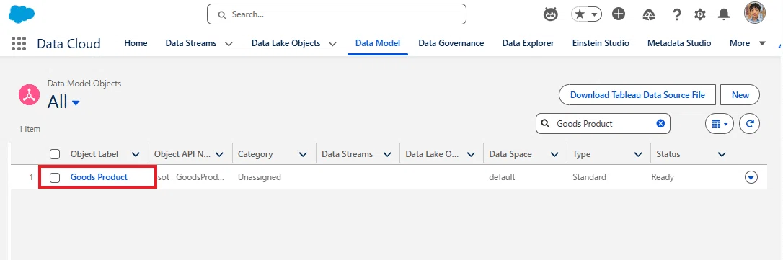
Task: Open the Goods Product row actions dropdown
Action: [751, 177]
